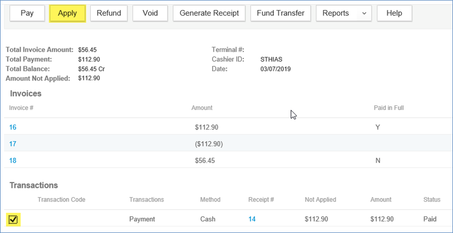Click the Paid in Full column header
The width and height of the screenshot is (453, 233).
388,108
